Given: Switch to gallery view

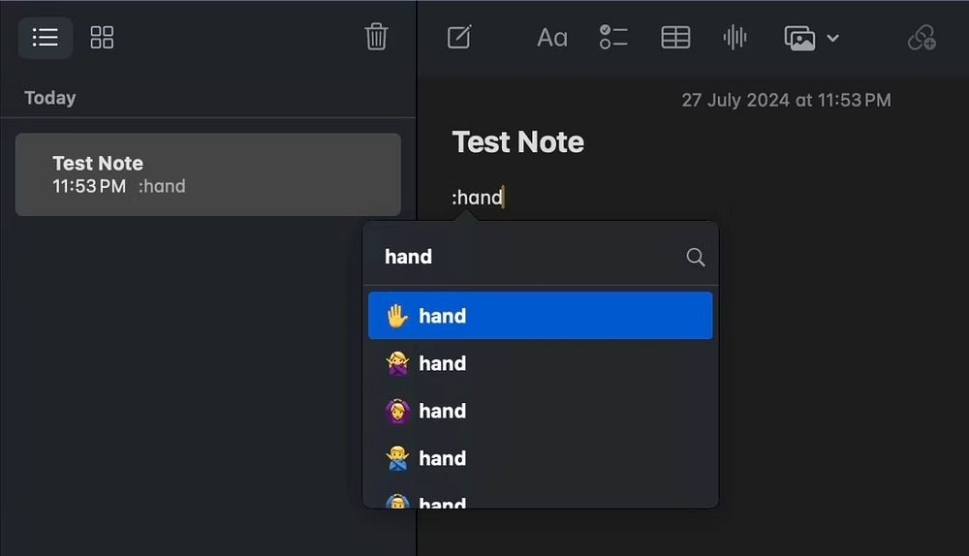Looking at the screenshot, I should coord(102,38).
